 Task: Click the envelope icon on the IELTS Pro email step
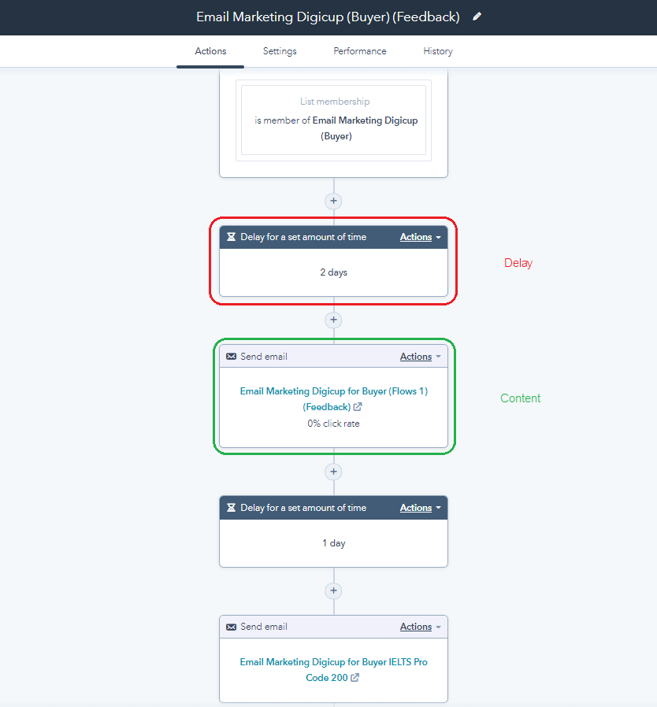click(231, 627)
